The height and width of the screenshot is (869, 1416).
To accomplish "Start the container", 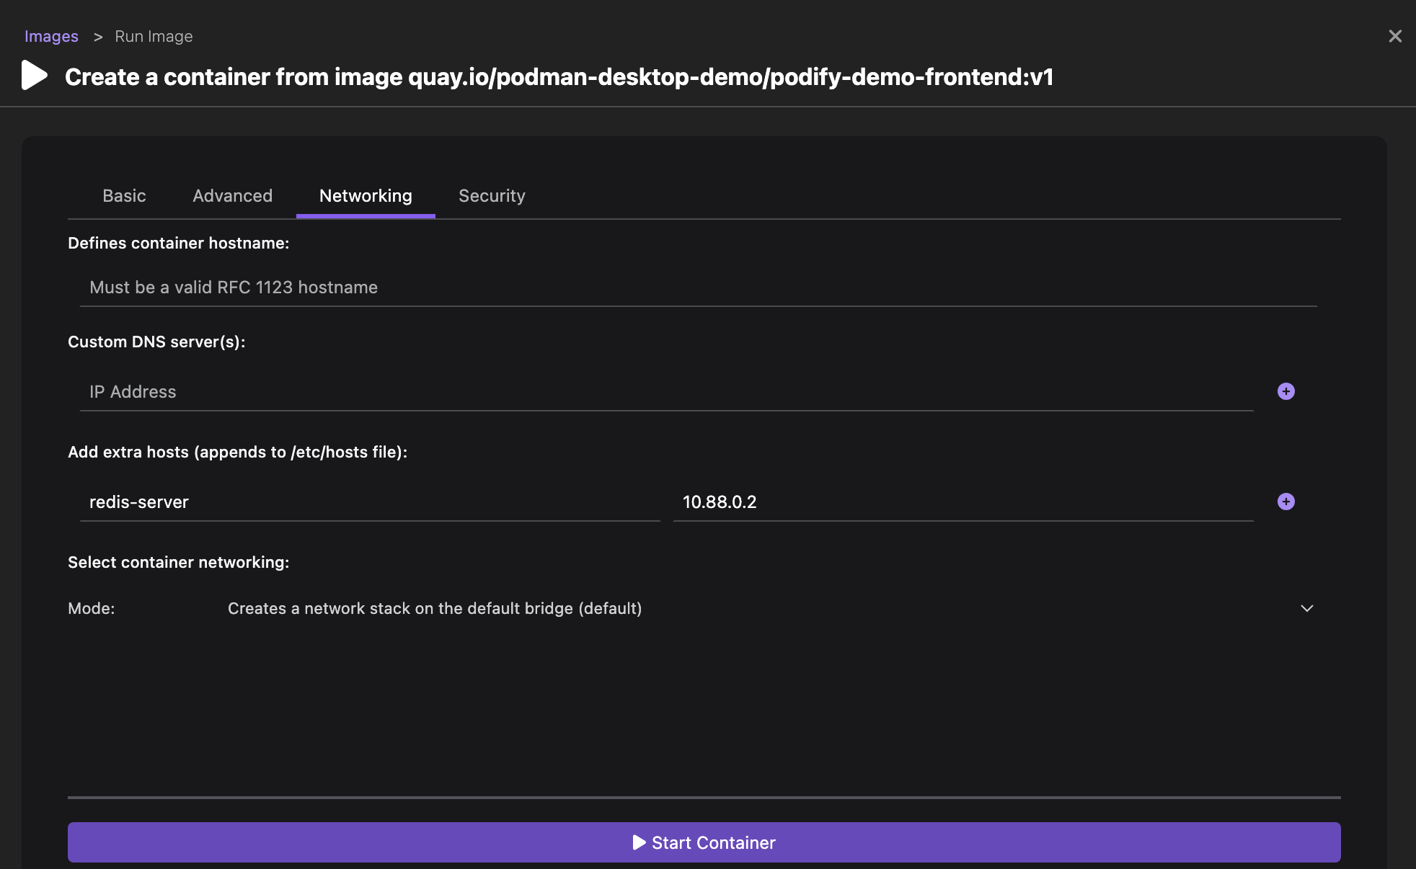I will coord(704,842).
